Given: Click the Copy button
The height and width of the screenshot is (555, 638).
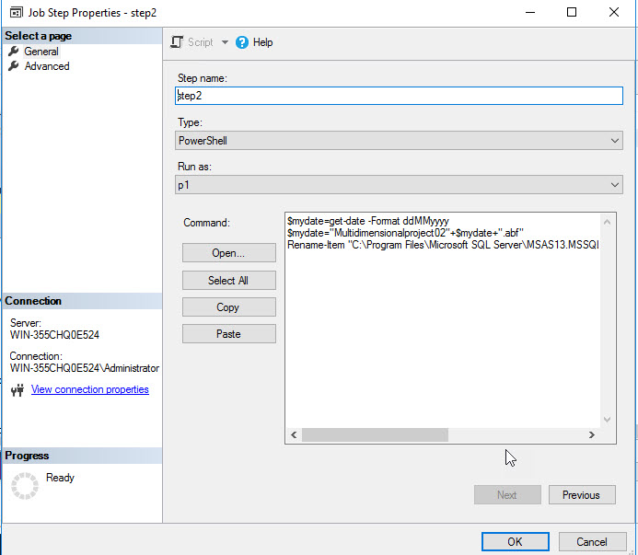Looking at the screenshot, I should [228, 307].
